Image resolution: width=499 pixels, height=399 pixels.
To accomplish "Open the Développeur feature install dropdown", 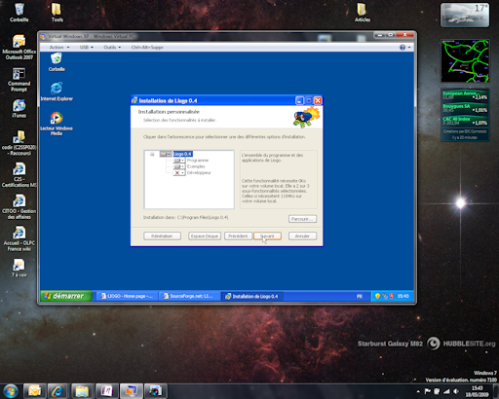I will [179, 172].
